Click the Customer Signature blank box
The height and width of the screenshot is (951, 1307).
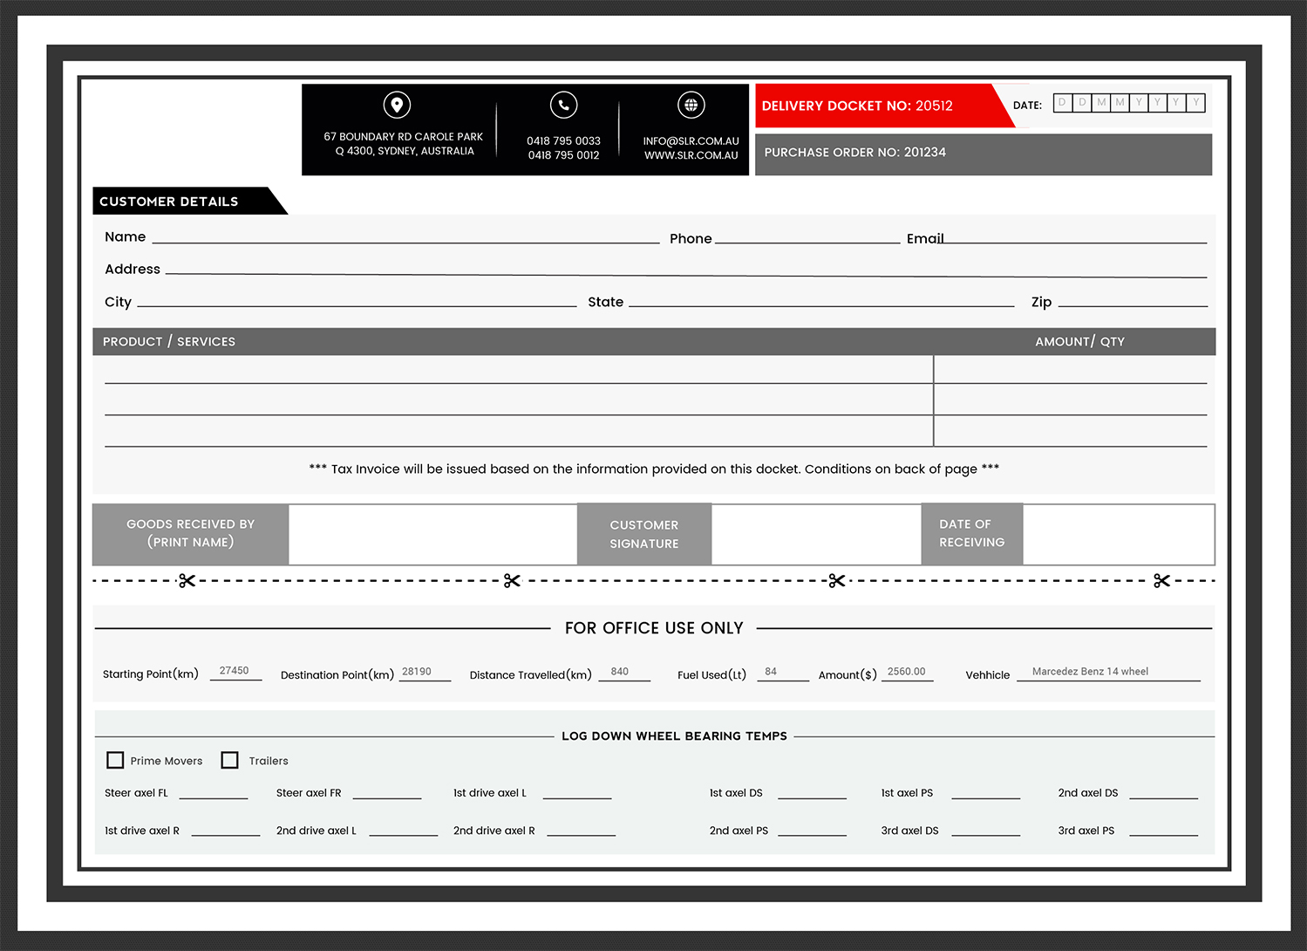[816, 534]
